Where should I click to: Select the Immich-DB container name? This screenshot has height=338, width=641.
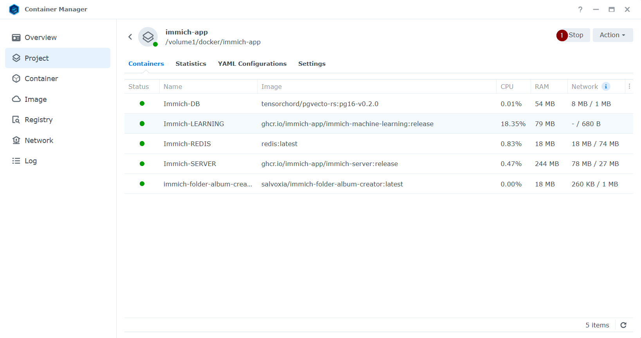point(182,104)
